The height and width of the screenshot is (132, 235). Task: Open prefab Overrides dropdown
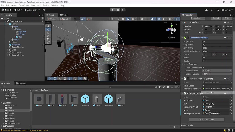[x=198, y=18]
